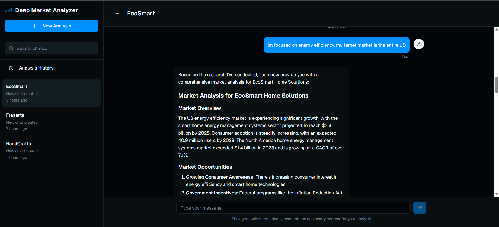Open the EcoSmart chat in history
Viewport: 499px width, 227px height.
pos(52,93)
